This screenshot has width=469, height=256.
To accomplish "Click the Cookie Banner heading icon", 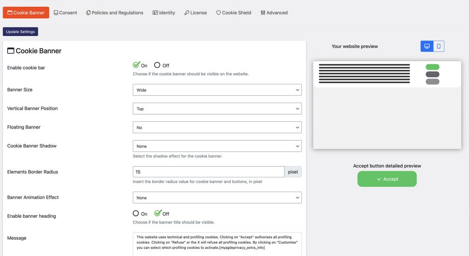I will (11, 51).
